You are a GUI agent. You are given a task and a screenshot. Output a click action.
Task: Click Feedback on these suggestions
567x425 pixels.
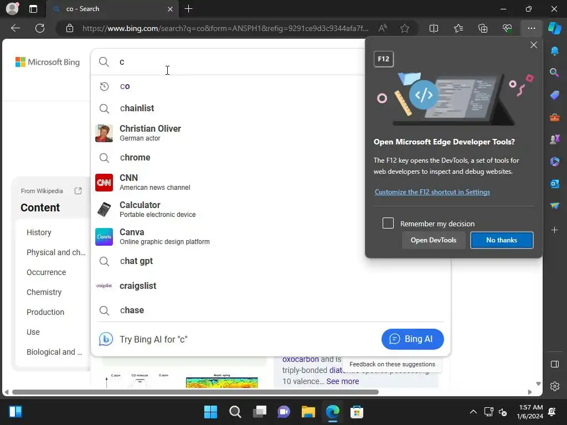pyautogui.click(x=392, y=364)
